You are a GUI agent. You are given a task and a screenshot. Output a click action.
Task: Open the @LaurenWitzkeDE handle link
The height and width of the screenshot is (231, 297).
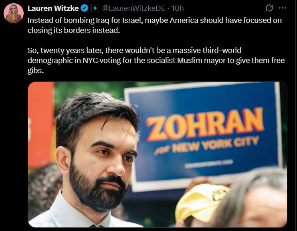pyautogui.click(x=134, y=8)
